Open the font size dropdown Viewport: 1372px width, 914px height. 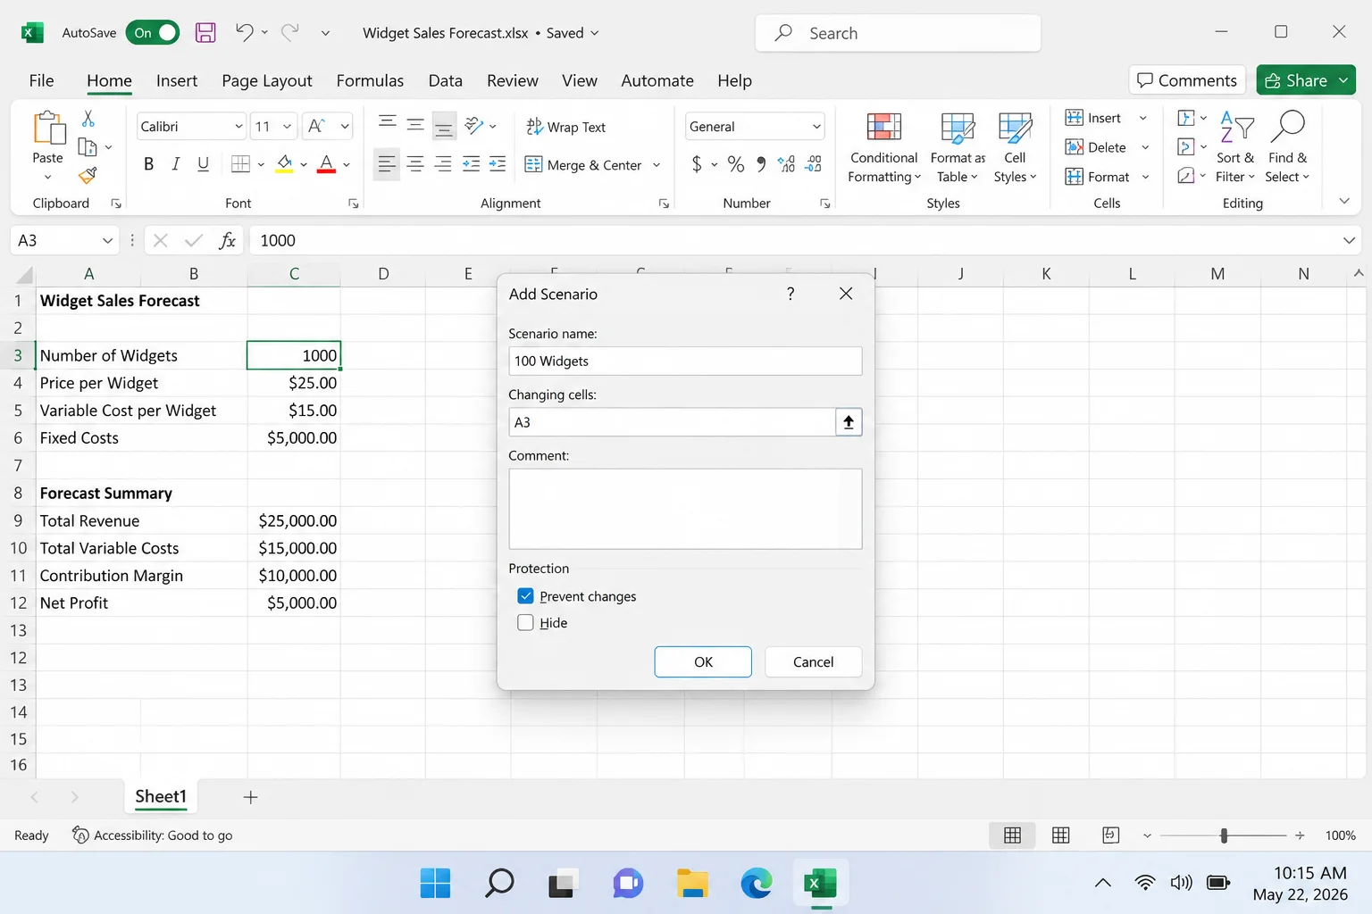tap(287, 127)
